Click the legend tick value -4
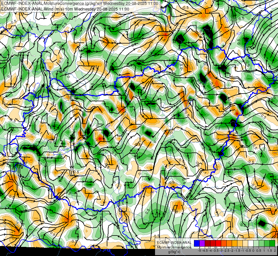 click(210, 251)
